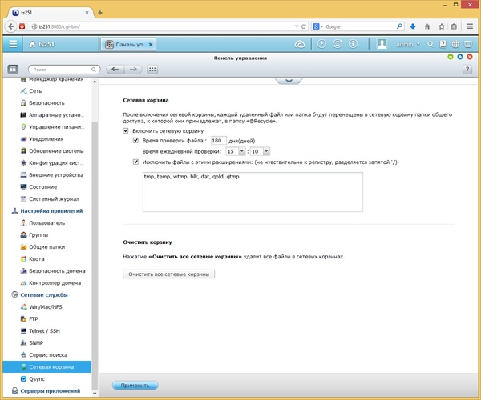
Task: Toggle Включить сетевую корзину checkbox
Action: pyautogui.click(x=126, y=130)
